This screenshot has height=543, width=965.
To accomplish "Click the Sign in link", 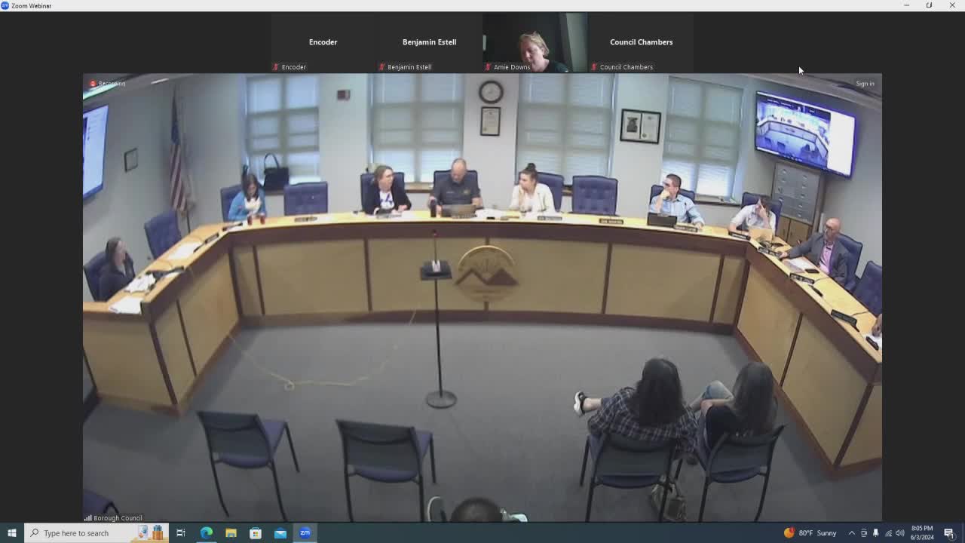I will [864, 83].
